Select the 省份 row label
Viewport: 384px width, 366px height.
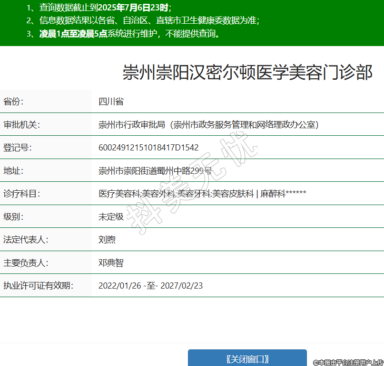[x=13, y=102]
